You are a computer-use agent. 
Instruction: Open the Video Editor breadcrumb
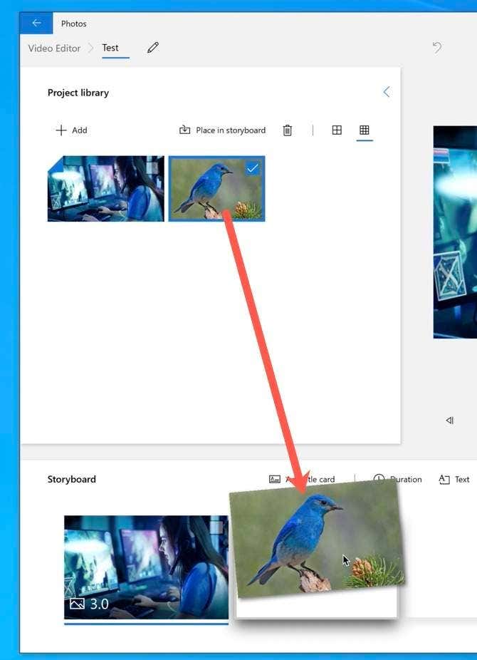coord(54,48)
